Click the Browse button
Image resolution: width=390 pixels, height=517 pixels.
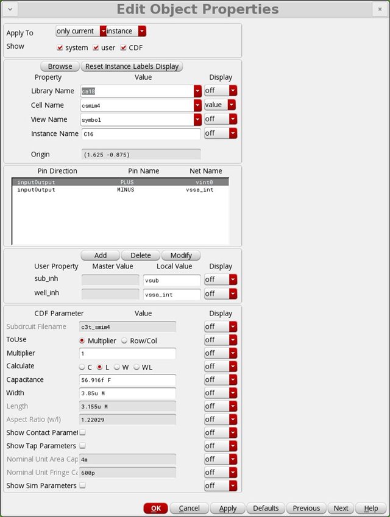pos(60,66)
